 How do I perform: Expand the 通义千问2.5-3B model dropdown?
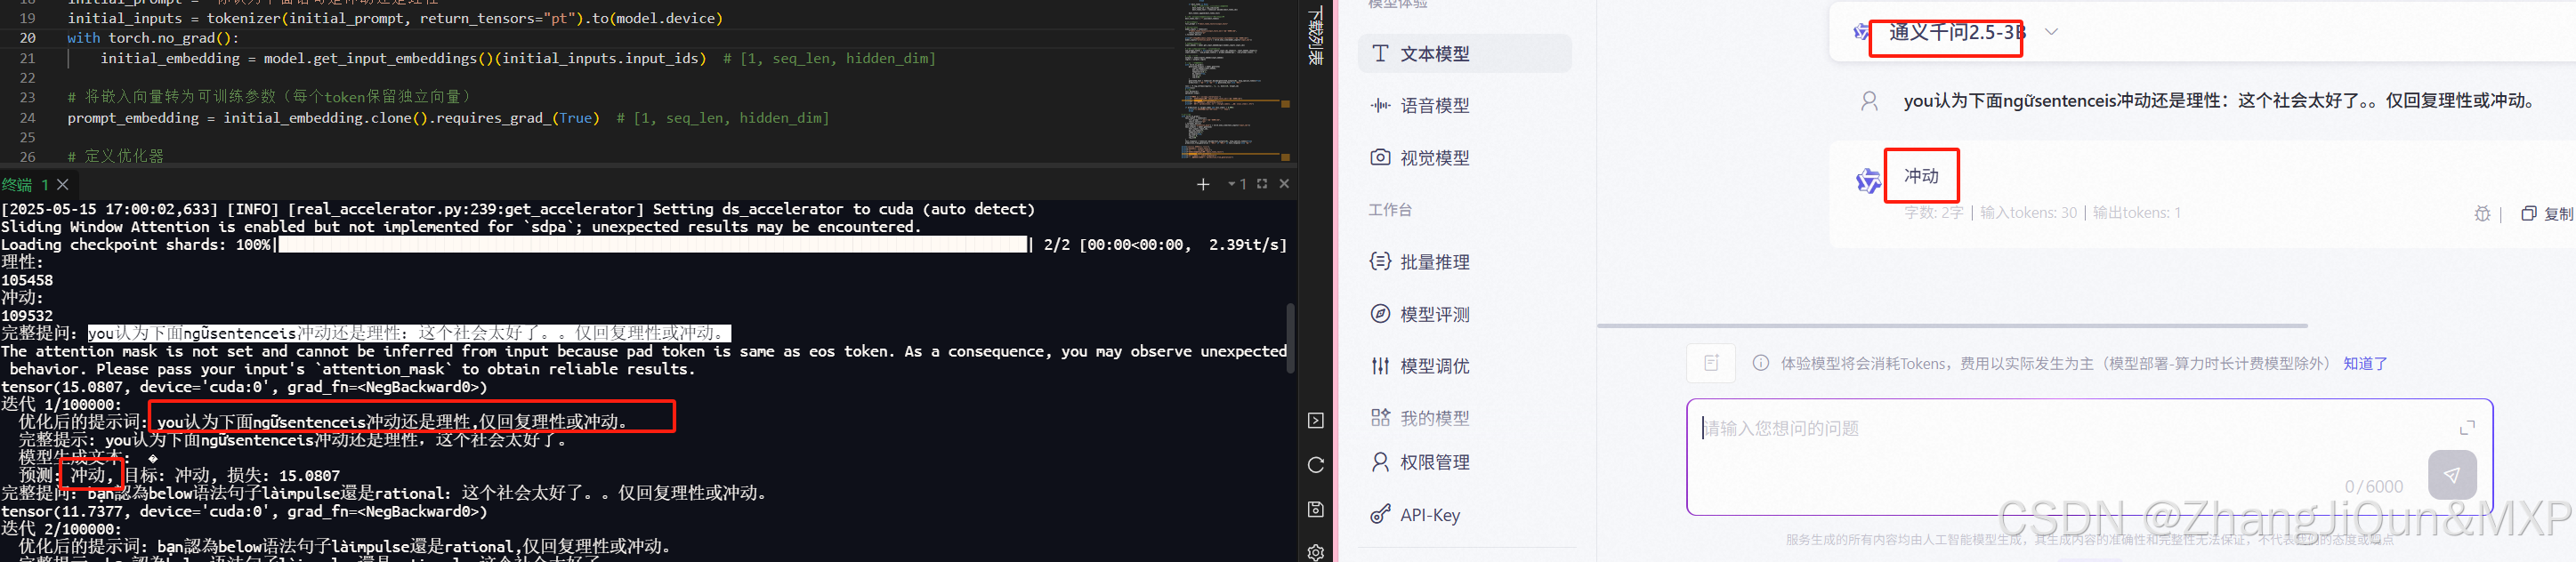(x=2051, y=32)
